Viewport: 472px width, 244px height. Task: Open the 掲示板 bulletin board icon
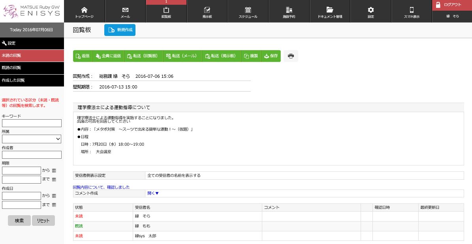[207, 10]
